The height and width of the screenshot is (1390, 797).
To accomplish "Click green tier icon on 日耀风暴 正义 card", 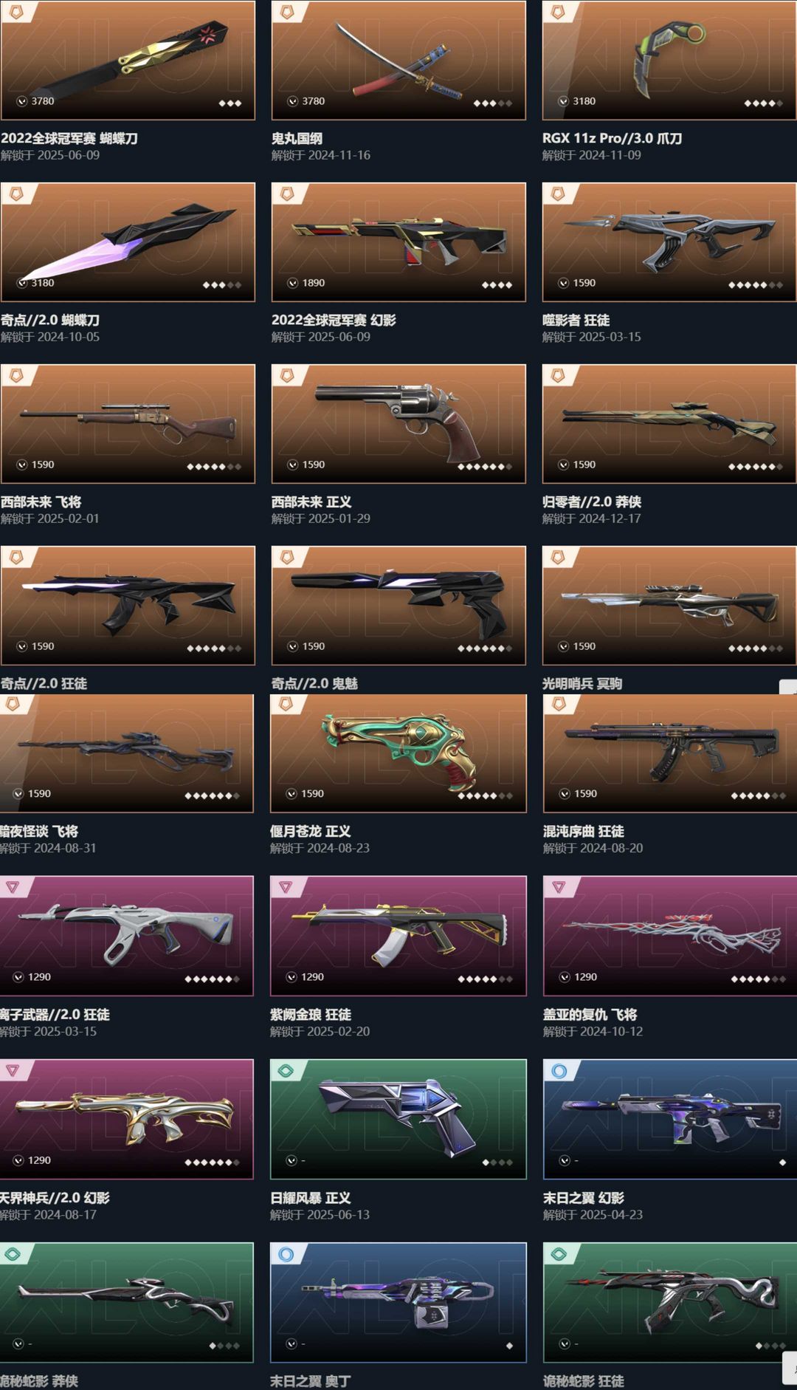I will pyautogui.click(x=286, y=1070).
